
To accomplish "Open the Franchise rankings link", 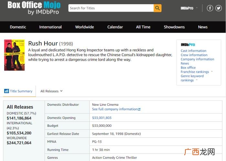I will (x=195, y=72).
